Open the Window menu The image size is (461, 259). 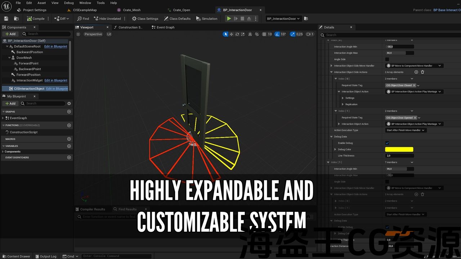click(85, 3)
